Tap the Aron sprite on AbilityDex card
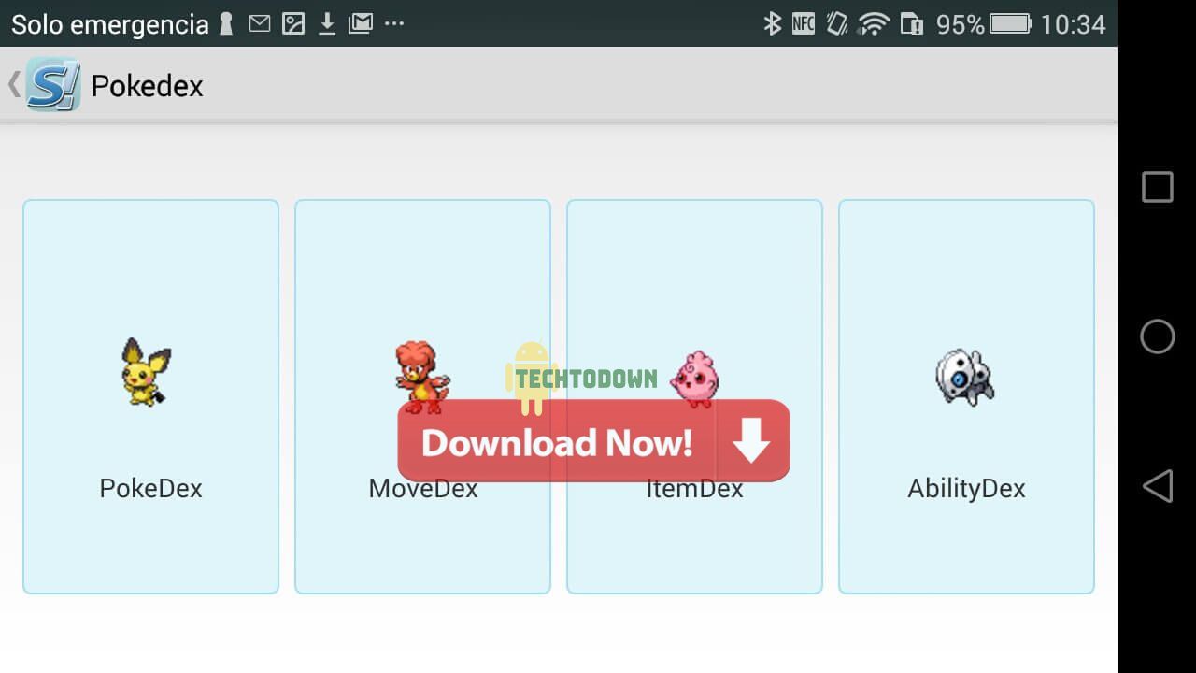This screenshot has width=1196, height=673. click(965, 377)
